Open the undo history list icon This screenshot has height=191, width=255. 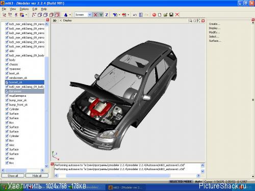[x=141, y=15]
